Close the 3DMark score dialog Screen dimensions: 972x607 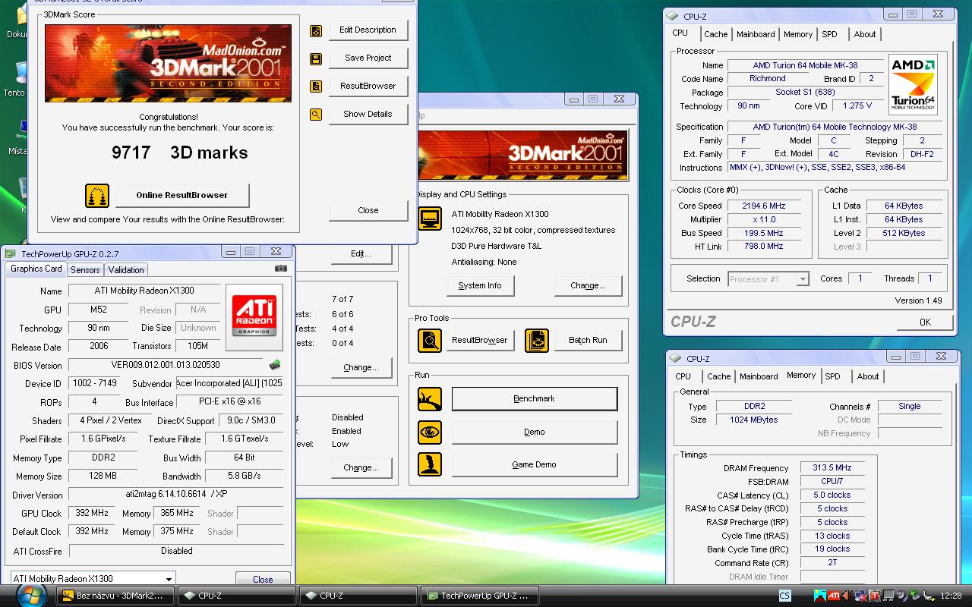coord(368,211)
